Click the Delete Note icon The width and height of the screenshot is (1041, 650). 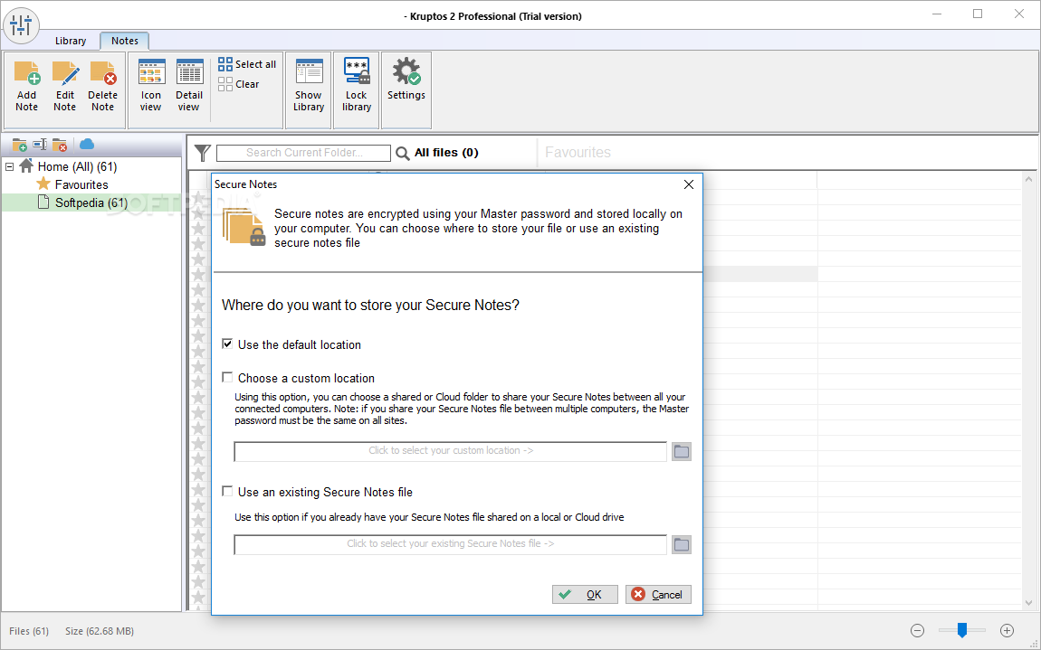103,73
